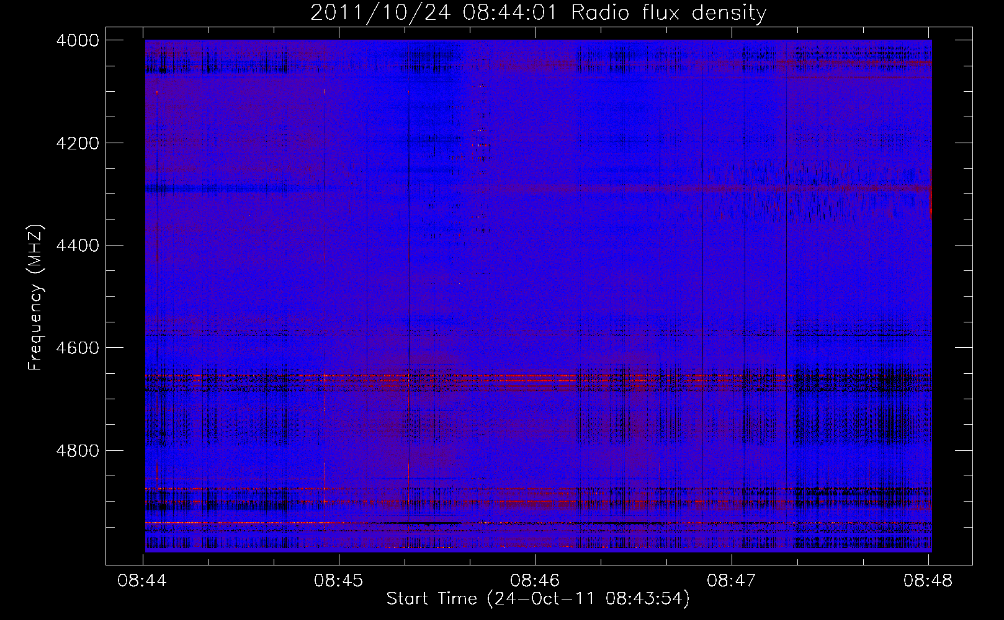Click the 08:46 time tick label
This screenshot has width=1004, height=620.
(536, 581)
